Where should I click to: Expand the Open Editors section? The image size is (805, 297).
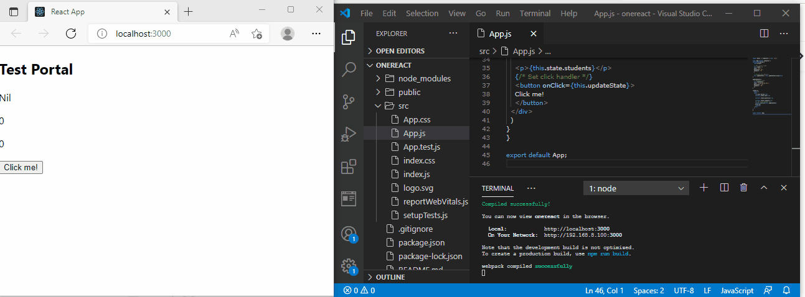coord(416,51)
